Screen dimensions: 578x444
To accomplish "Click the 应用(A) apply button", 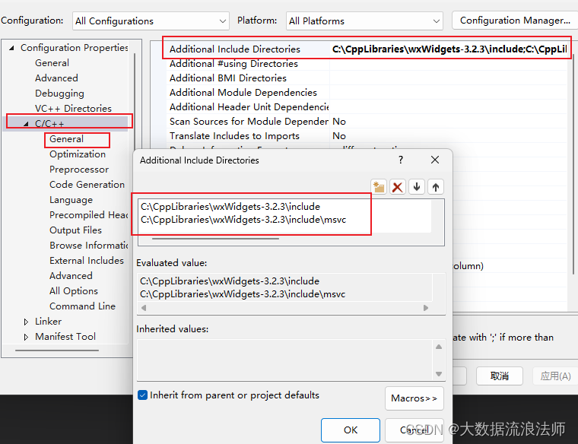I will pyautogui.click(x=555, y=376).
